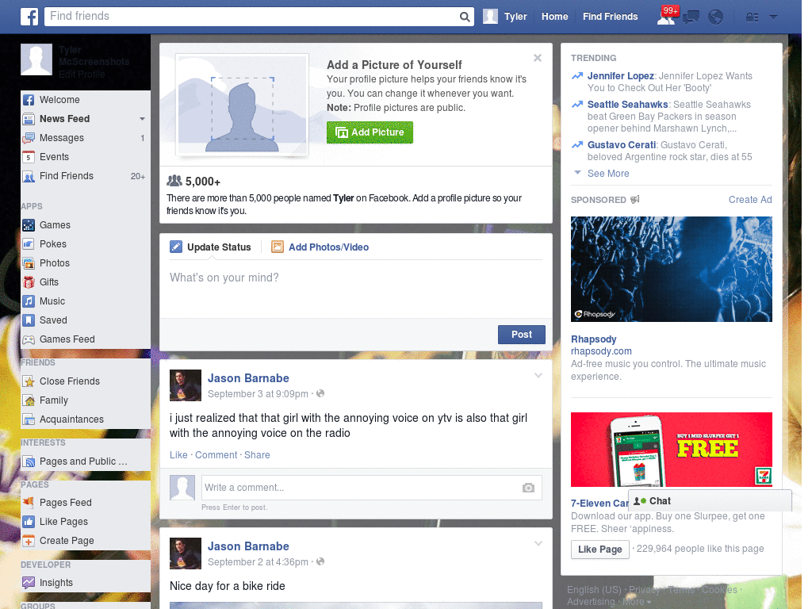Click the search magnifier icon
Screen dimensions: 812x609
click(465, 17)
